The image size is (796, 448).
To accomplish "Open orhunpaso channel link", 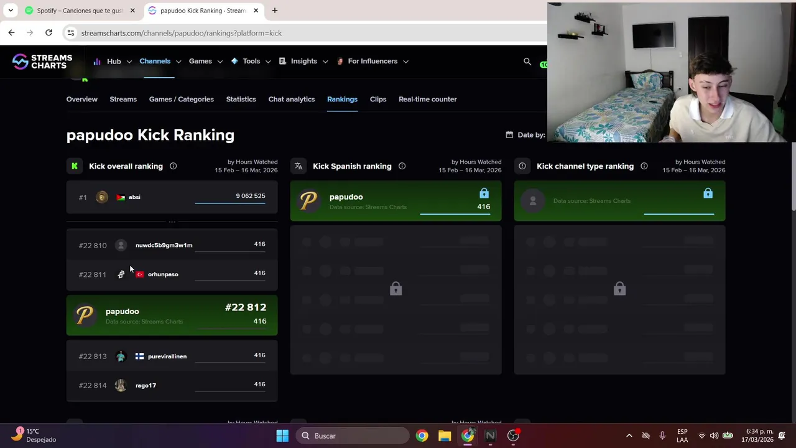I will coord(163,274).
